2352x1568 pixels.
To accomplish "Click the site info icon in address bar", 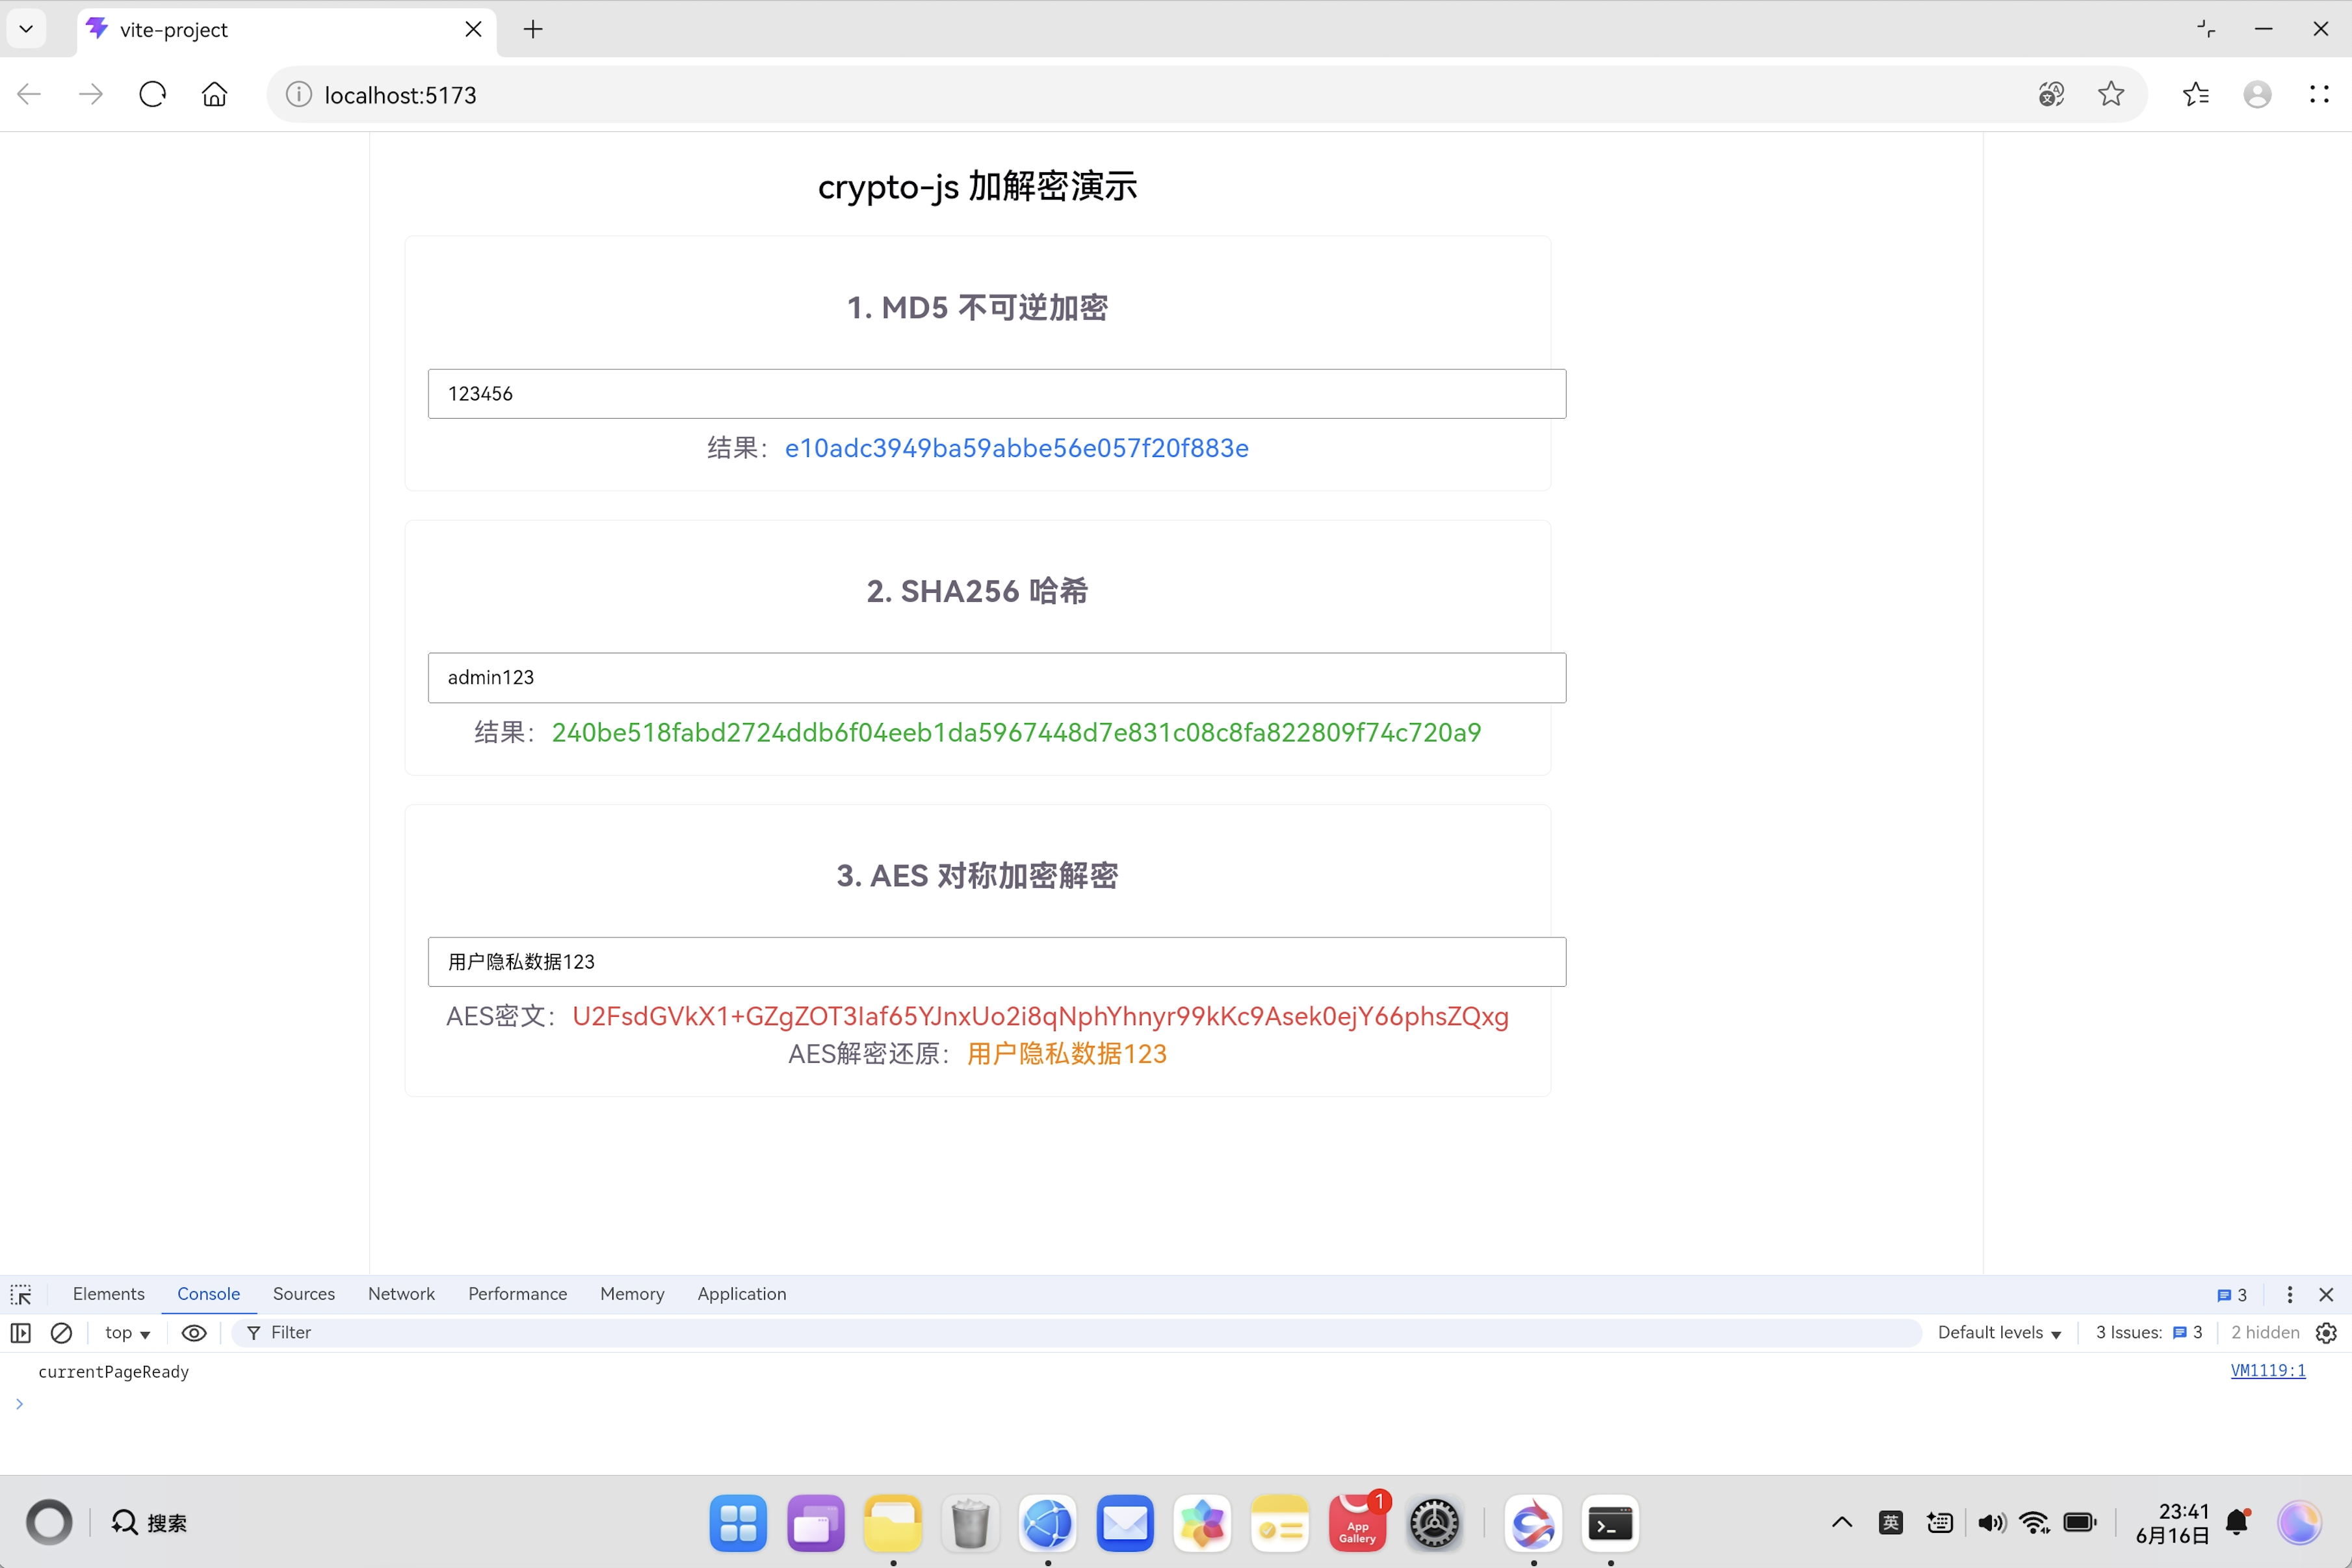I will pos(298,95).
